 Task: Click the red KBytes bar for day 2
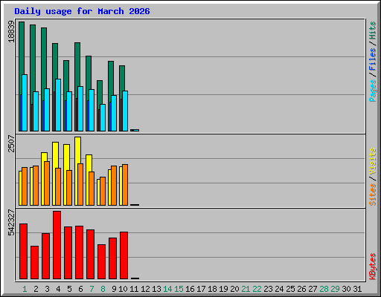(34, 262)
